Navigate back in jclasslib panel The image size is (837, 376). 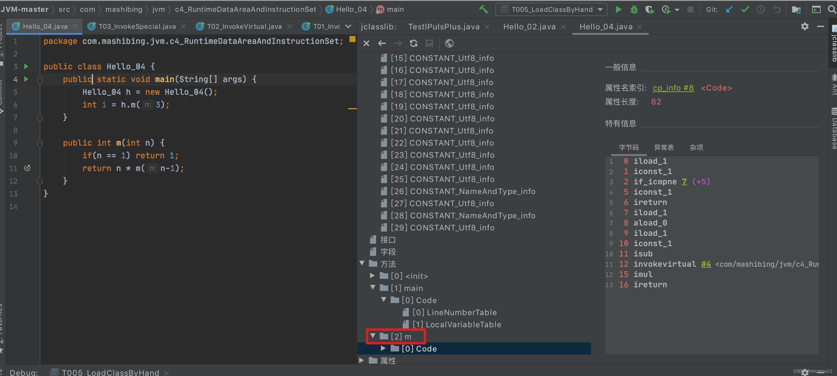tap(382, 43)
